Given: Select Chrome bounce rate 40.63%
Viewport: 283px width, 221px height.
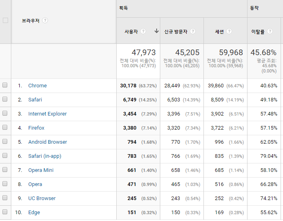Looking at the screenshot, I should point(269,86).
